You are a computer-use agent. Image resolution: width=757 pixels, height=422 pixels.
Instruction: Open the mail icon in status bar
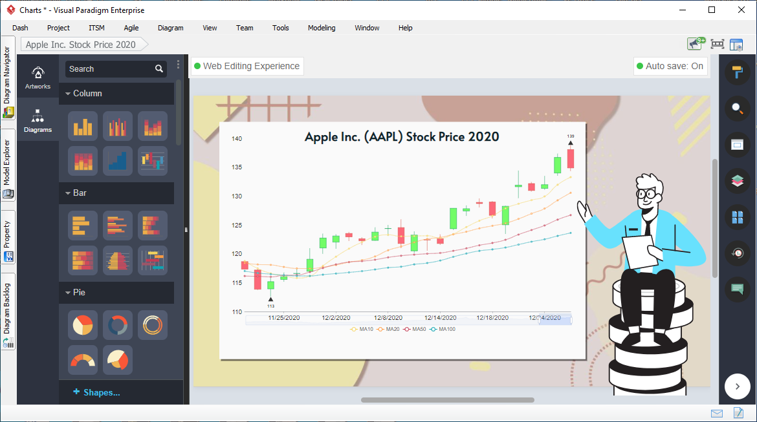(x=717, y=414)
